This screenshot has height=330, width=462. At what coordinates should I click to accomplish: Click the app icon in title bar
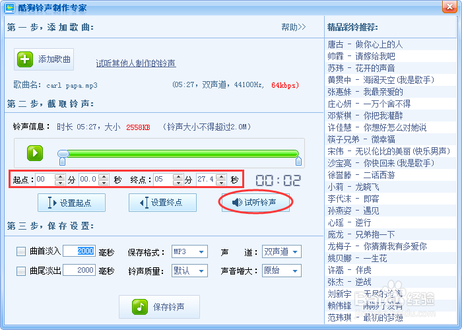click(10, 7)
